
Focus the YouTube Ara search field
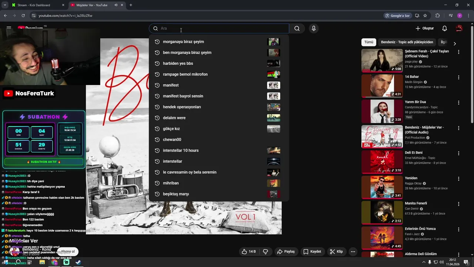219,29
